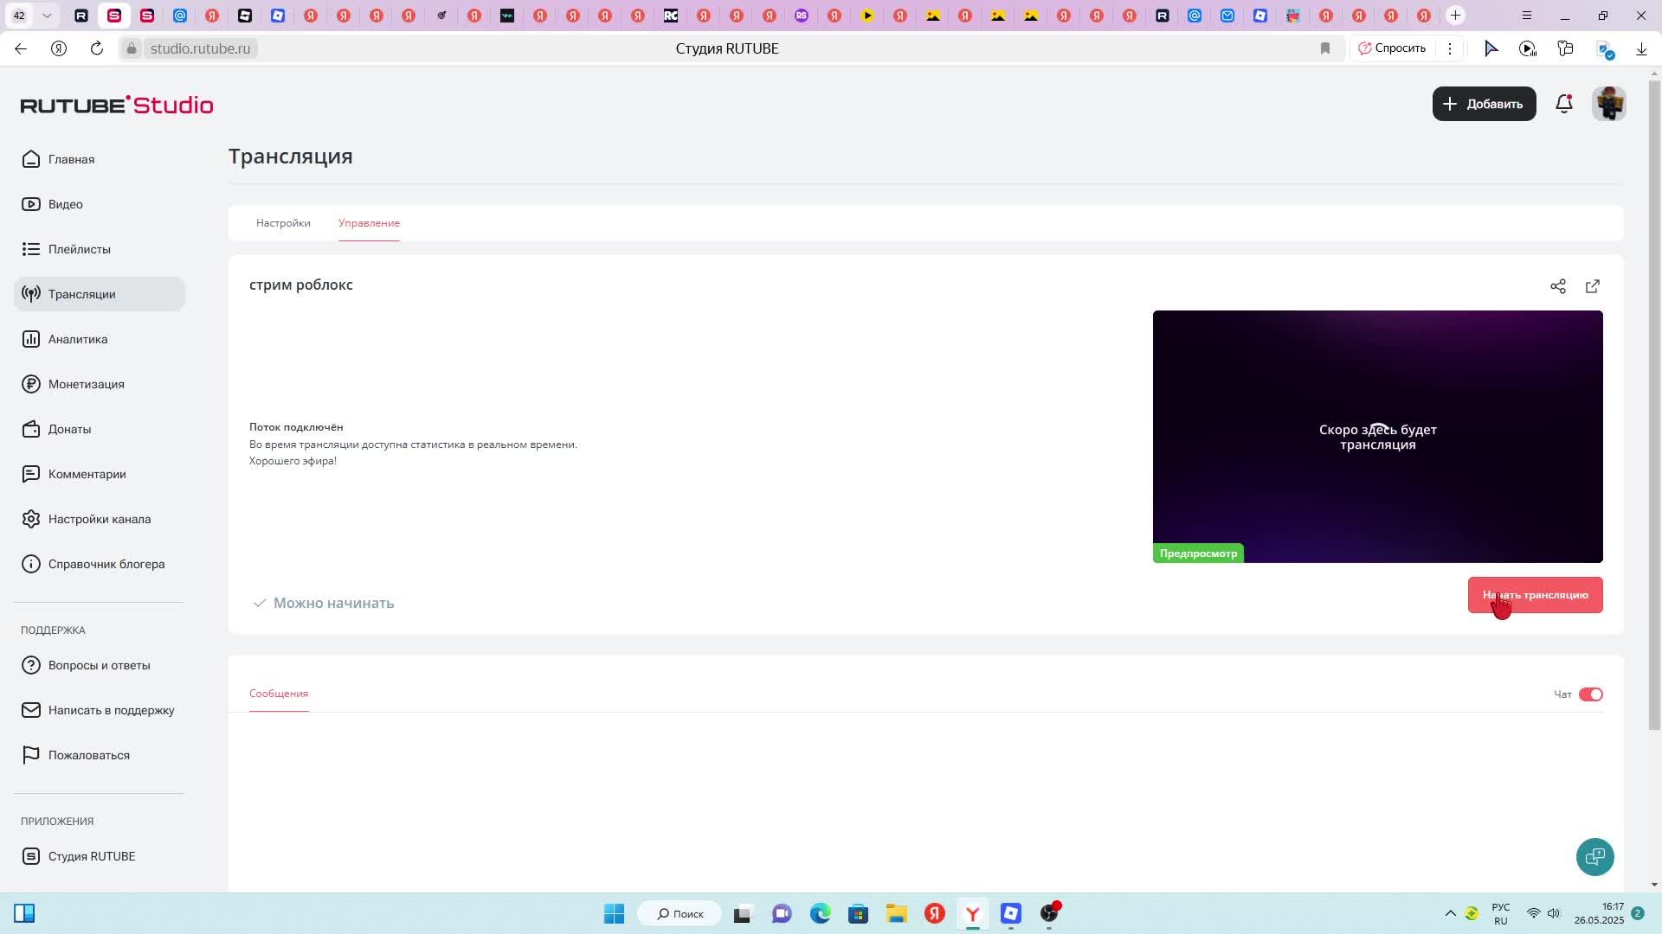Open the support chat bubble icon
The height and width of the screenshot is (934, 1662).
pyautogui.click(x=1594, y=857)
